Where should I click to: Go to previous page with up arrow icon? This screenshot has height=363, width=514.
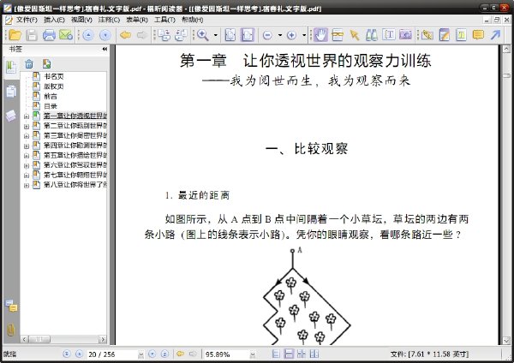tap(88, 35)
